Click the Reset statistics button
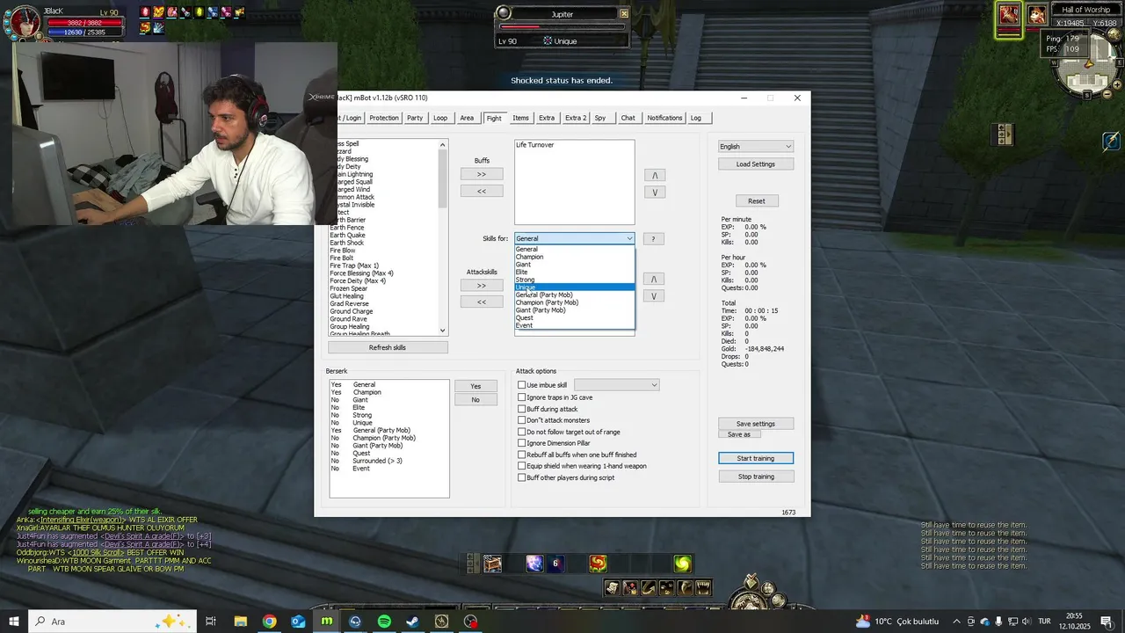 (757, 201)
